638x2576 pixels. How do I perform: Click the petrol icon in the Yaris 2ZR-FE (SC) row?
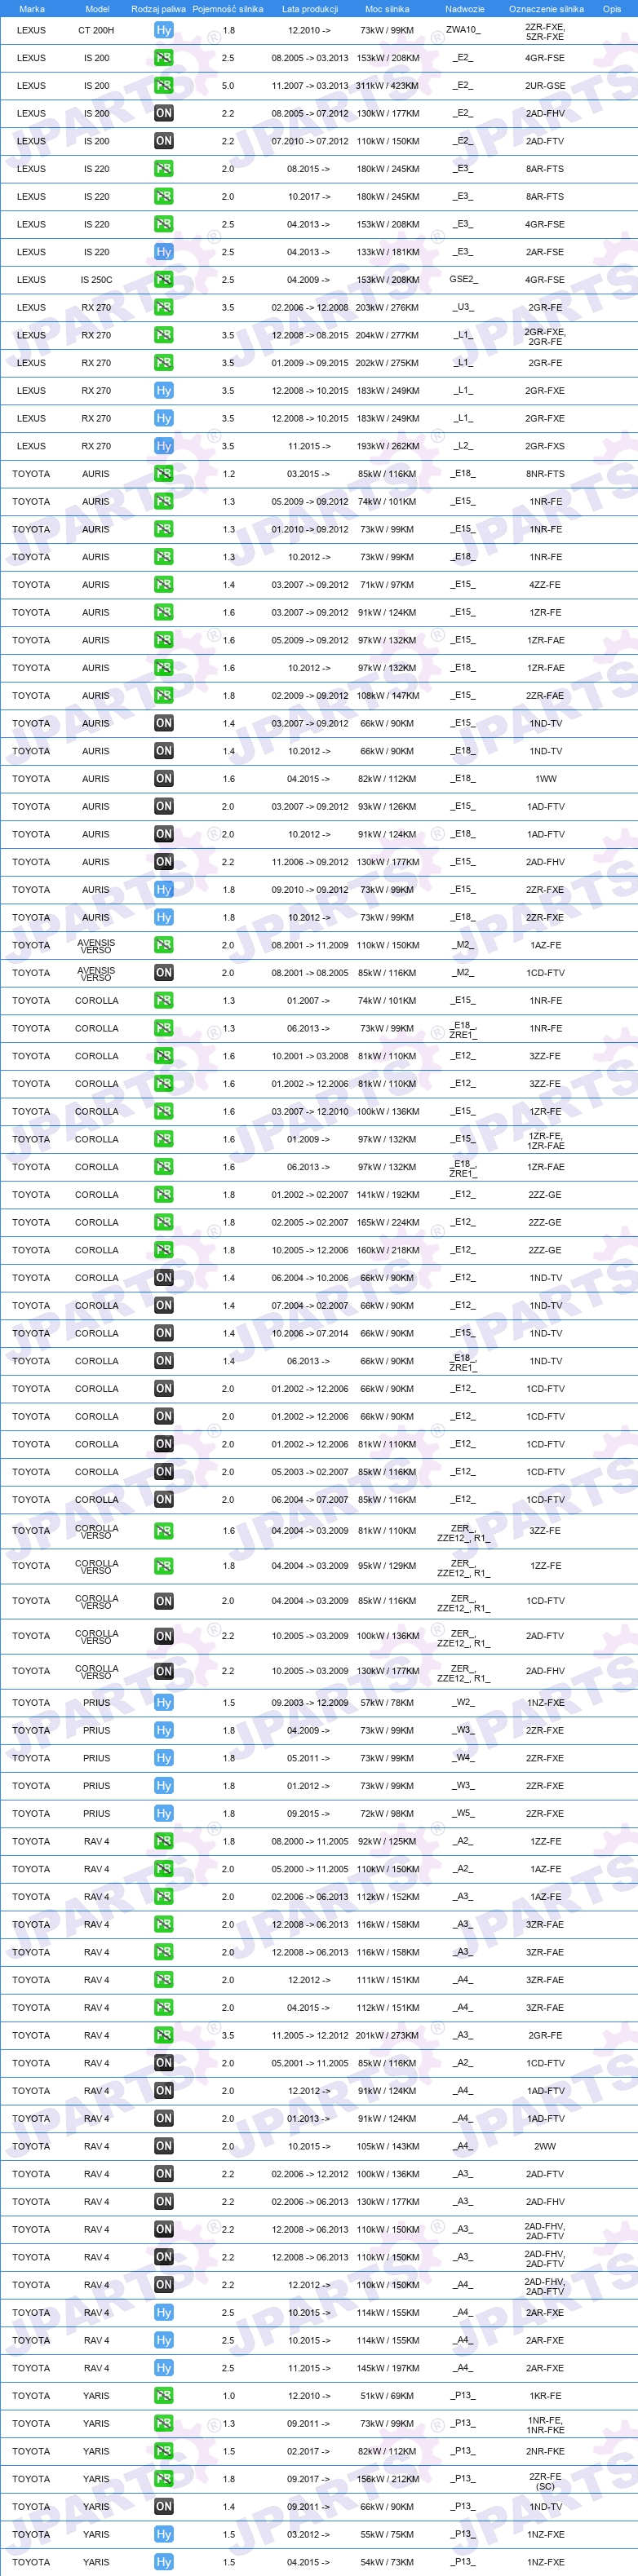tap(164, 2479)
